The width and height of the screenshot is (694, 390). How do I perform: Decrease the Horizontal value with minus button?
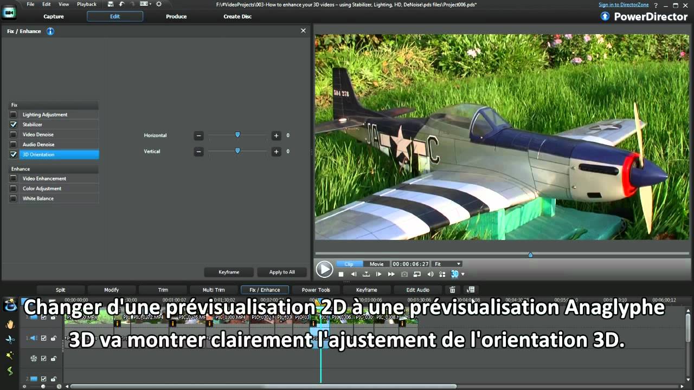click(199, 135)
